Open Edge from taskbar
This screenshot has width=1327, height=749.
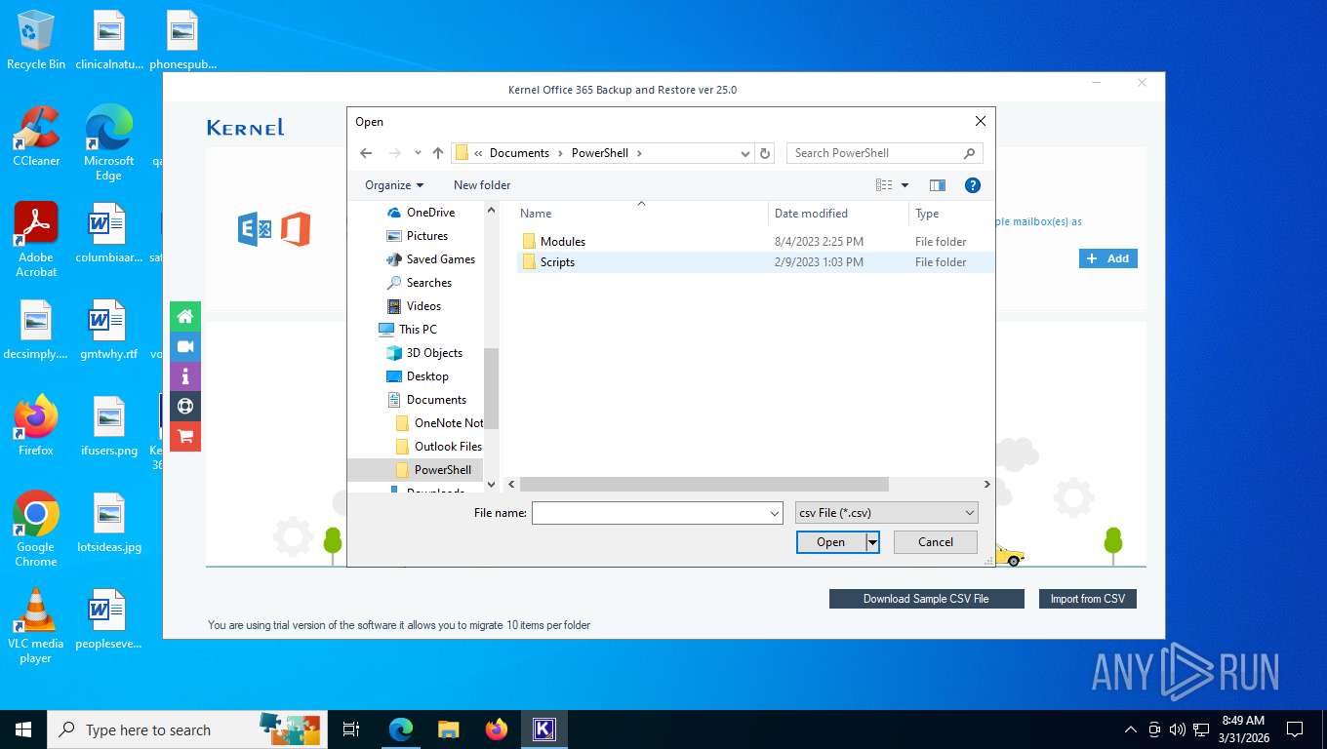tap(401, 729)
